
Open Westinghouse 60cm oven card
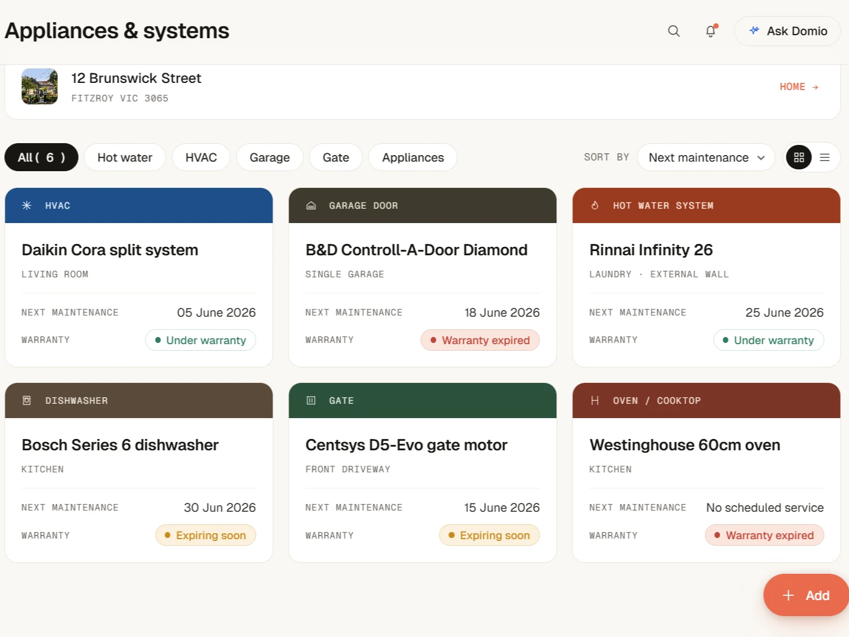click(707, 472)
